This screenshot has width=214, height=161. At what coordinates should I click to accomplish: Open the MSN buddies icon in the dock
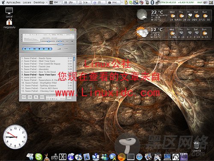tap(105, 157)
